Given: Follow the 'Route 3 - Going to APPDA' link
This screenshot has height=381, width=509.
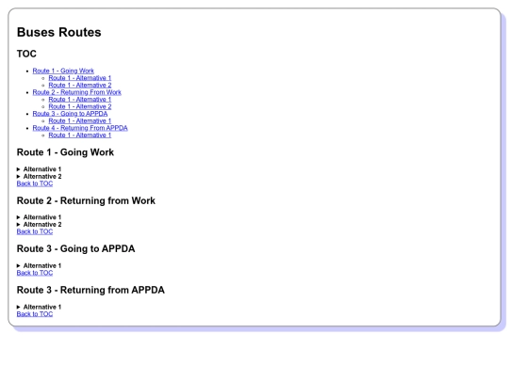Looking at the screenshot, I should 70,114.
